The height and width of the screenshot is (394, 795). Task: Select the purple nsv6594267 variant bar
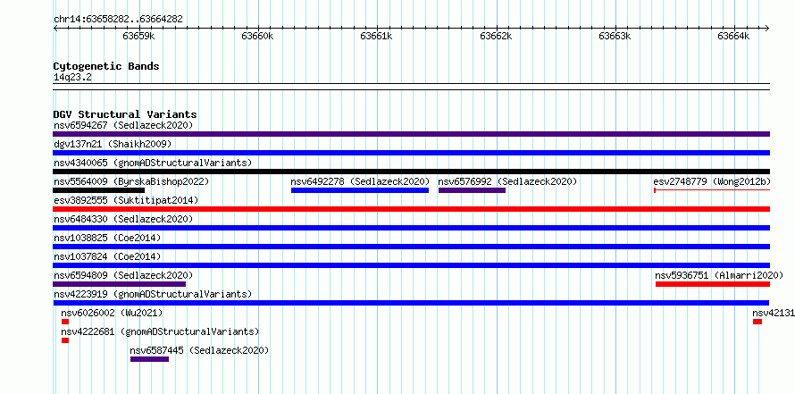[x=411, y=134]
